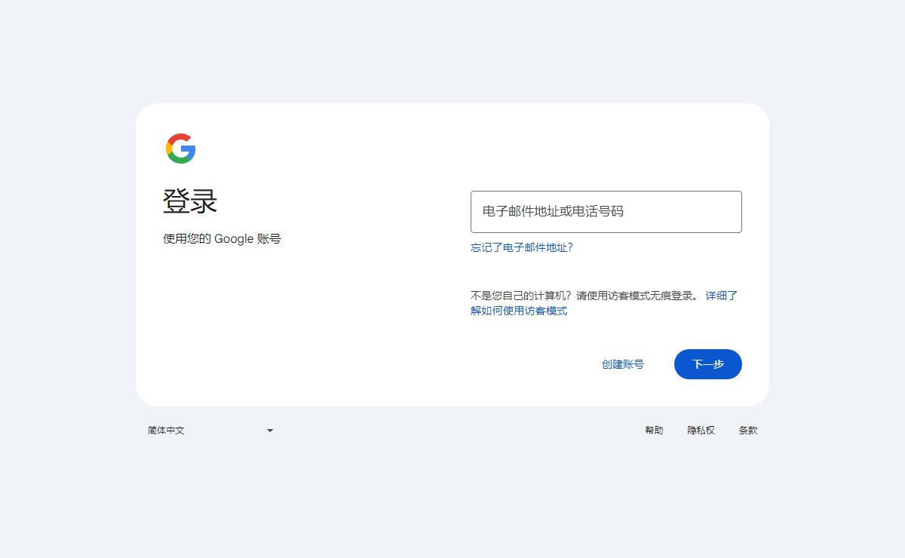Expand the 简体中文 language dropdown

point(210,431)
